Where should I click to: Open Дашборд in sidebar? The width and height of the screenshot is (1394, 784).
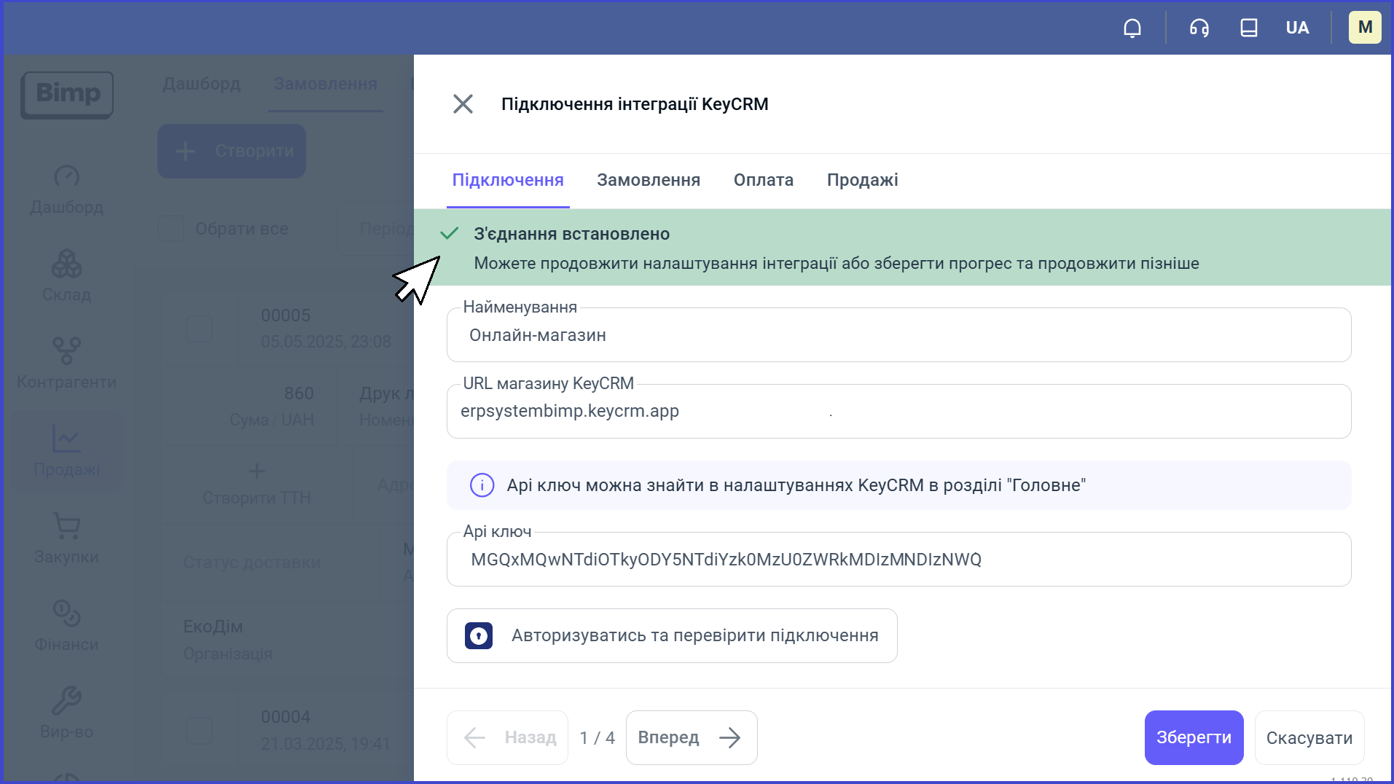[x=66, y=191]
